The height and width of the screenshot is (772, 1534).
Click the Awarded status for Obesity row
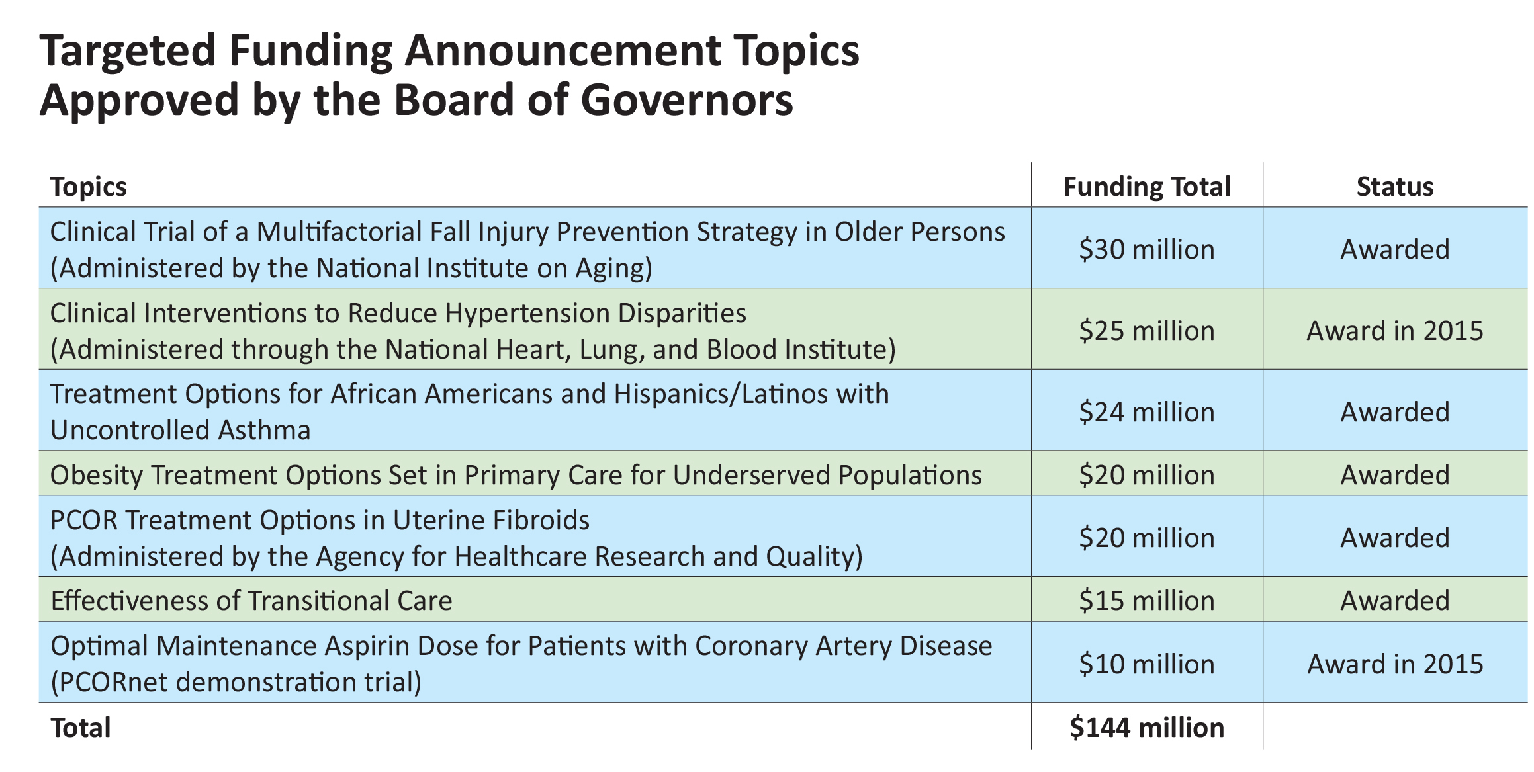coord(1394,475)
